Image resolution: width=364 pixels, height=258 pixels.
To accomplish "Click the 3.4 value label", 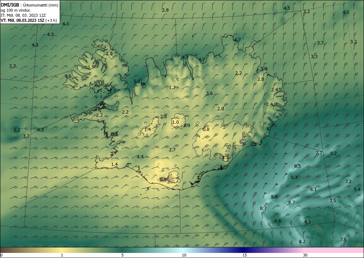I will [x=140, y=157].
